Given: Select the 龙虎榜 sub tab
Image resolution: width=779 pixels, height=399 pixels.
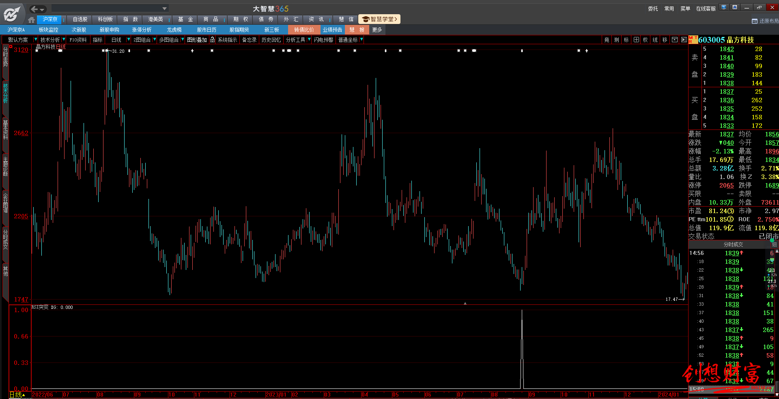Looking at the screenshot, I should click(174, 30).
